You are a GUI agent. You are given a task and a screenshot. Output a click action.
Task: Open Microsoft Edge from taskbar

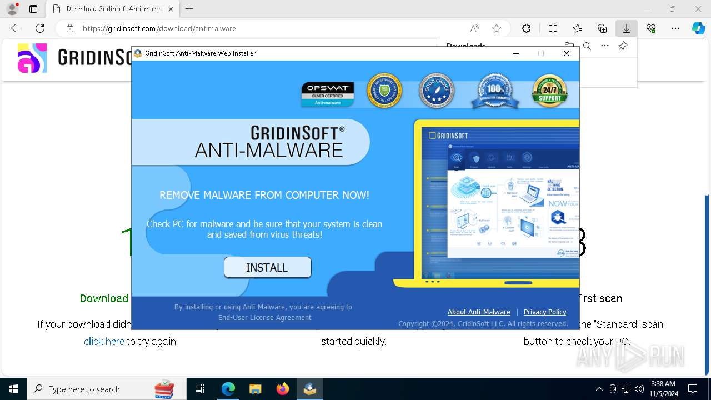point(228,389)
